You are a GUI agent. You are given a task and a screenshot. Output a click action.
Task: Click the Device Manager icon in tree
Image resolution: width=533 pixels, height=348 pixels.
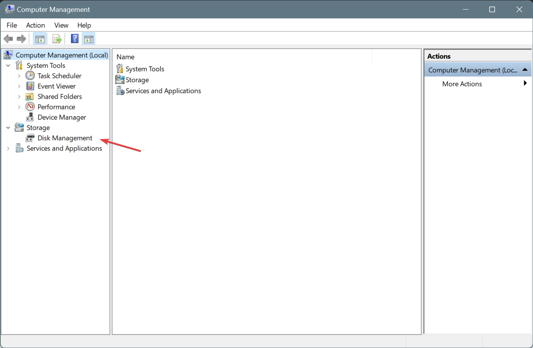pyautogui.click(x=30, y=117)
